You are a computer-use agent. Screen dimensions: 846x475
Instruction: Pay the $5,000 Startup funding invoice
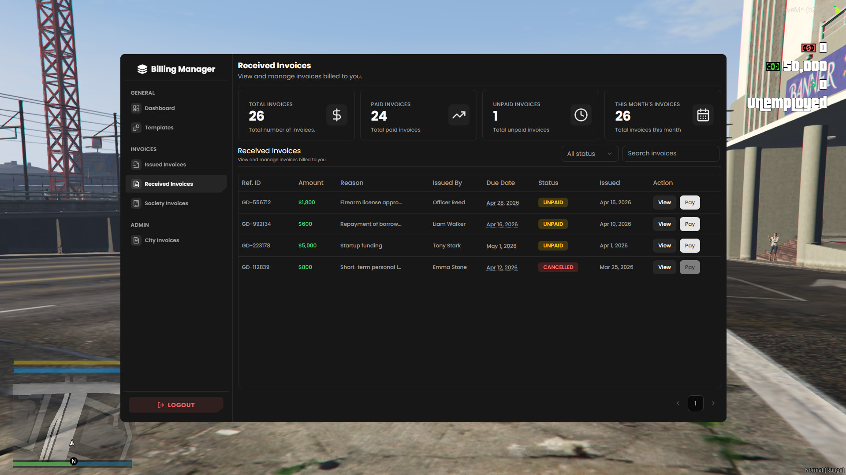pyautogui.click(x=690, y=246)
